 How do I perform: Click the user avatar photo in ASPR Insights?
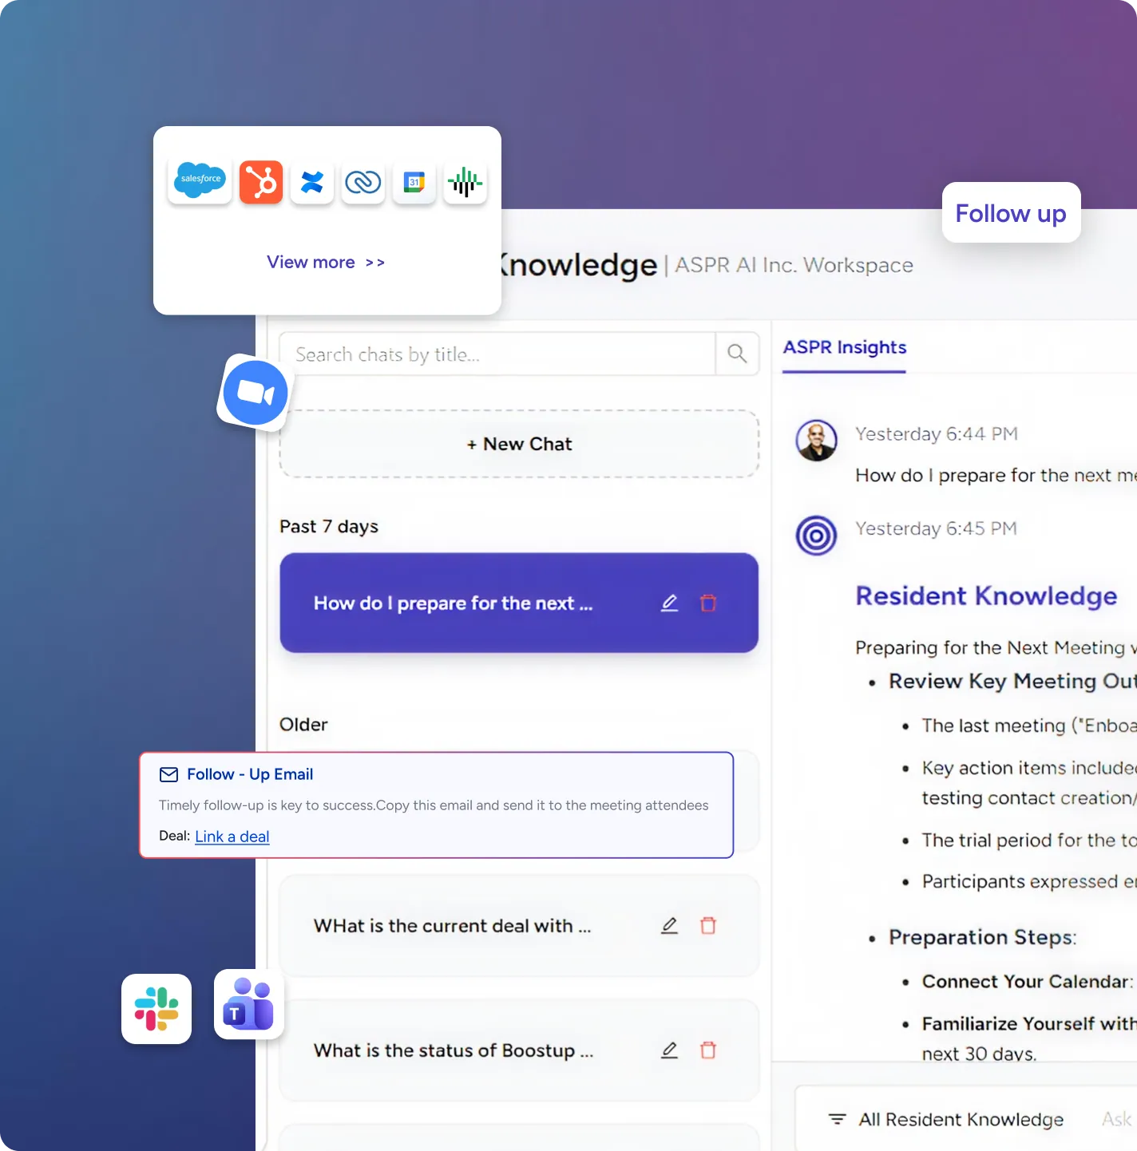[816, 440]
